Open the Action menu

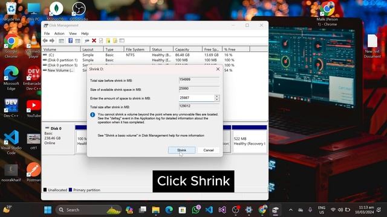coord(59,34)
